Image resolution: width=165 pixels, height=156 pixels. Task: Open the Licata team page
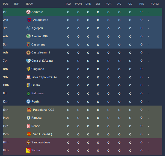coord(36,85)
